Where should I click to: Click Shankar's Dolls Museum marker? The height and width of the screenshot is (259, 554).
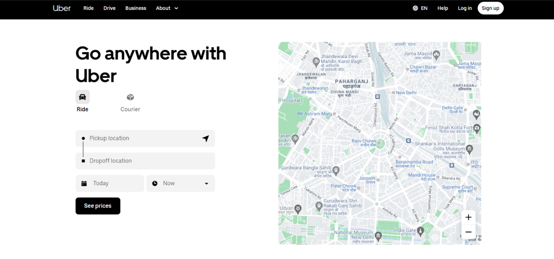tap(469, 149)
